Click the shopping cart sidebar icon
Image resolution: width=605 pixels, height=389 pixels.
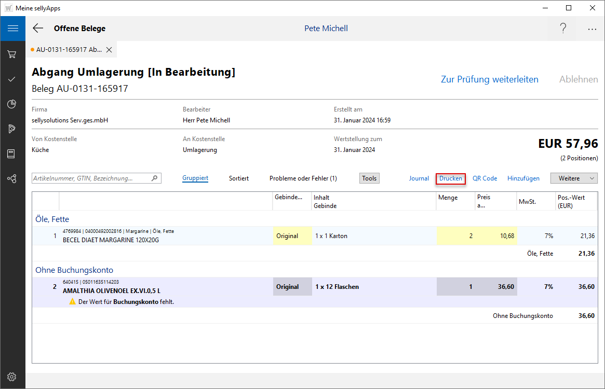pos(12,54)
